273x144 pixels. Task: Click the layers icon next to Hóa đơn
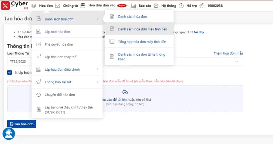click(x=34, y=6)
